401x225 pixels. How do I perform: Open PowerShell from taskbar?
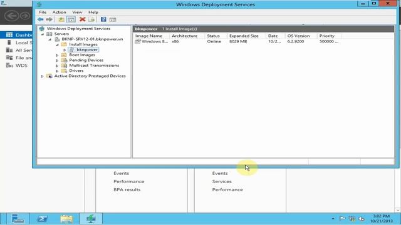42,219
